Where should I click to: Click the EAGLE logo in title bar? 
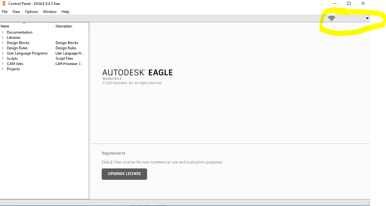pyautogui.click(x=4, y=4)
